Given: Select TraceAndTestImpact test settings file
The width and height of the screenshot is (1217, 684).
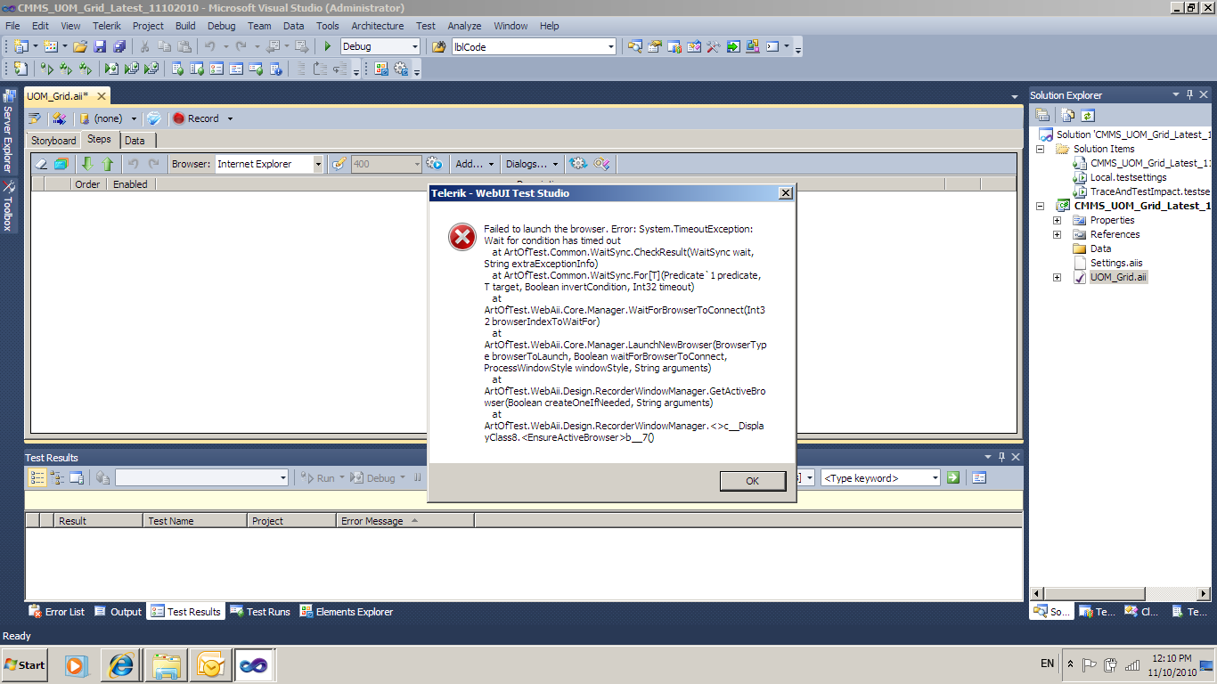Looking at the screenshot, I should [1149, 191].
